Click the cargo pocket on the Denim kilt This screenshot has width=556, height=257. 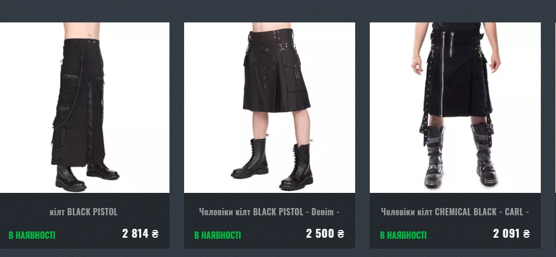[293, 76]
